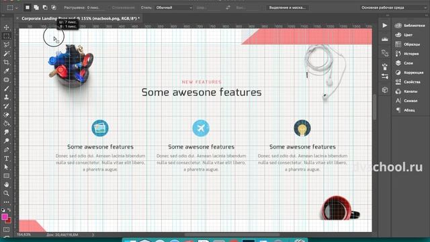Click the Actions play panel icon
The image size is (430, 242).
coord(385,26)
